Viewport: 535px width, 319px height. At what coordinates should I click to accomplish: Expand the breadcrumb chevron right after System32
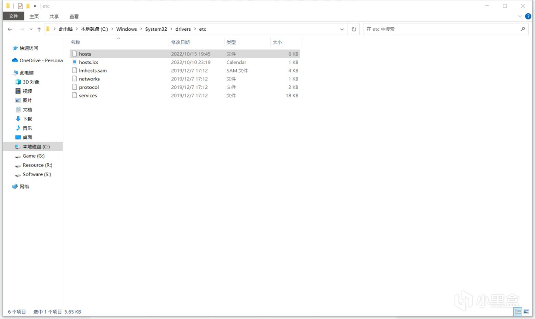click(171, 29)
